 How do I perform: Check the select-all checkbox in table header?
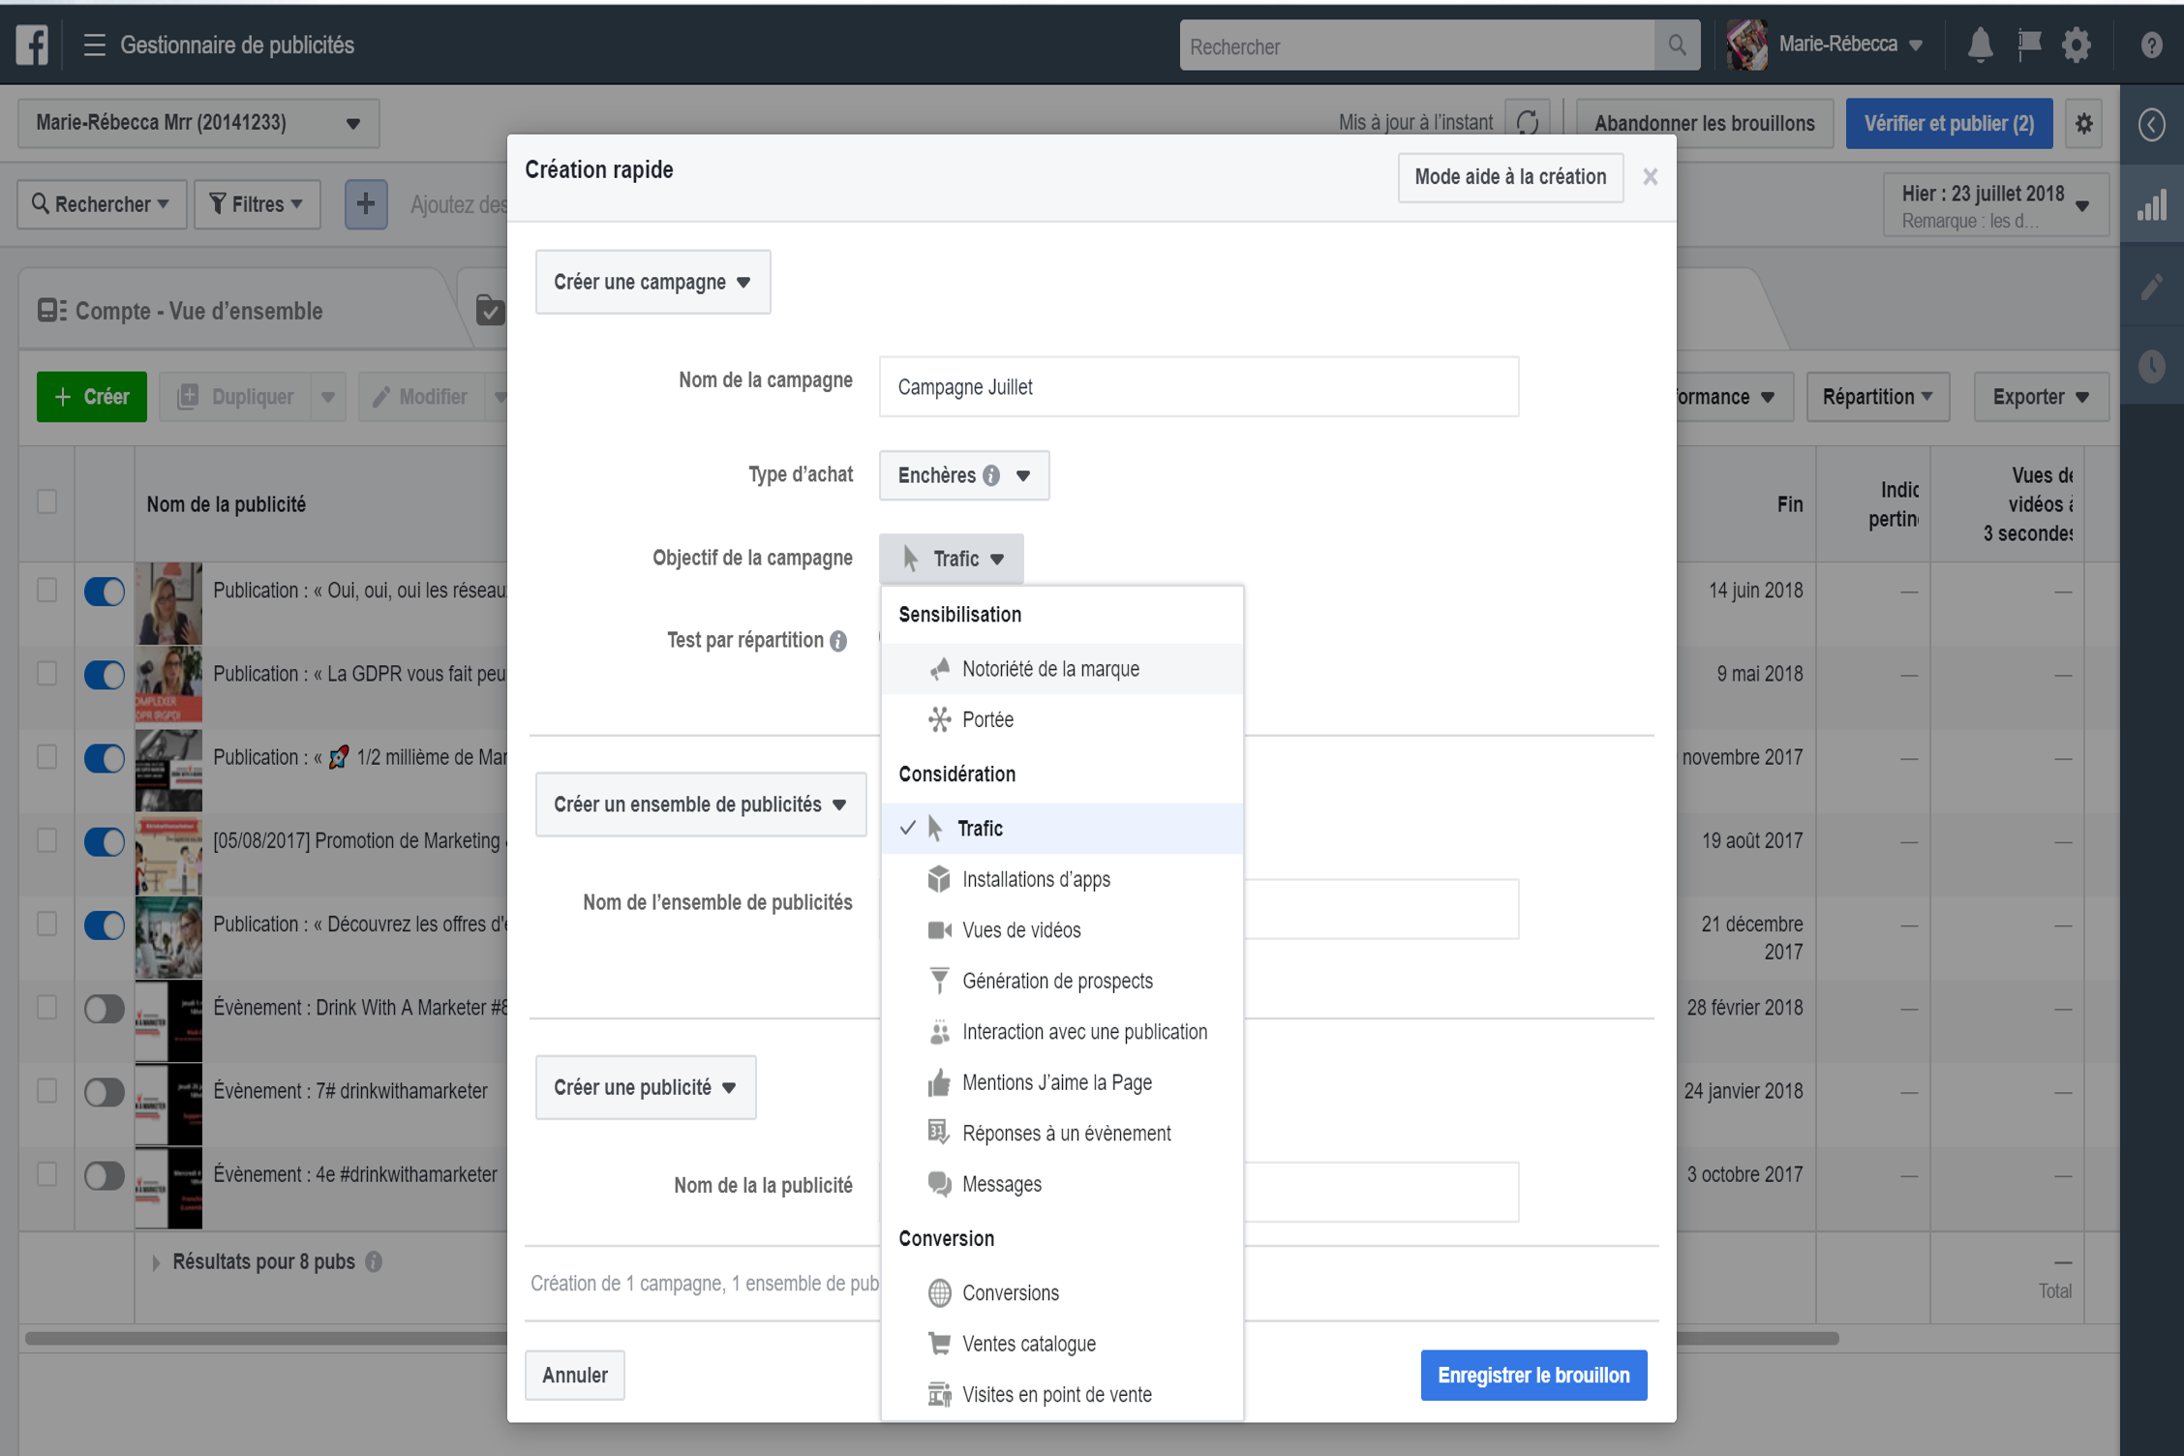click(46, 501)
